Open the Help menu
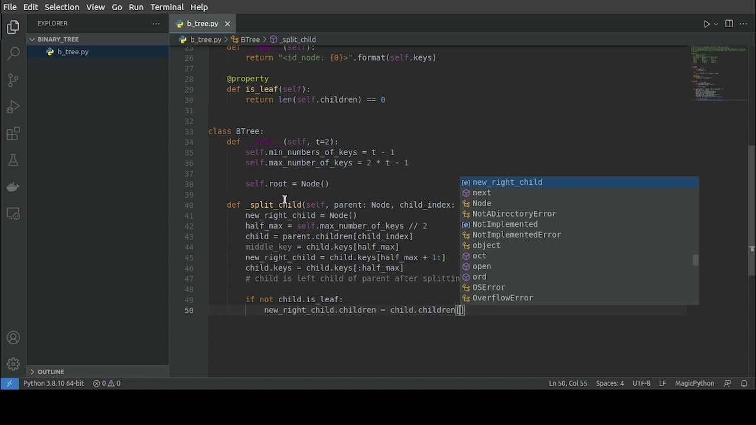 (x=199, y=7)
